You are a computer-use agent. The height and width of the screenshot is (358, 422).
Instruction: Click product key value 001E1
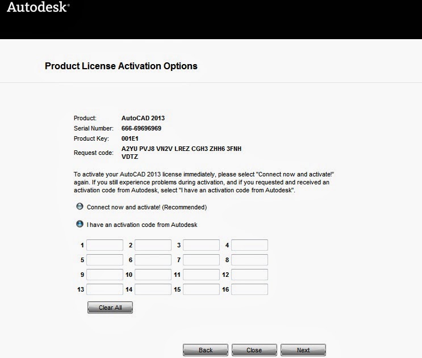129,138
